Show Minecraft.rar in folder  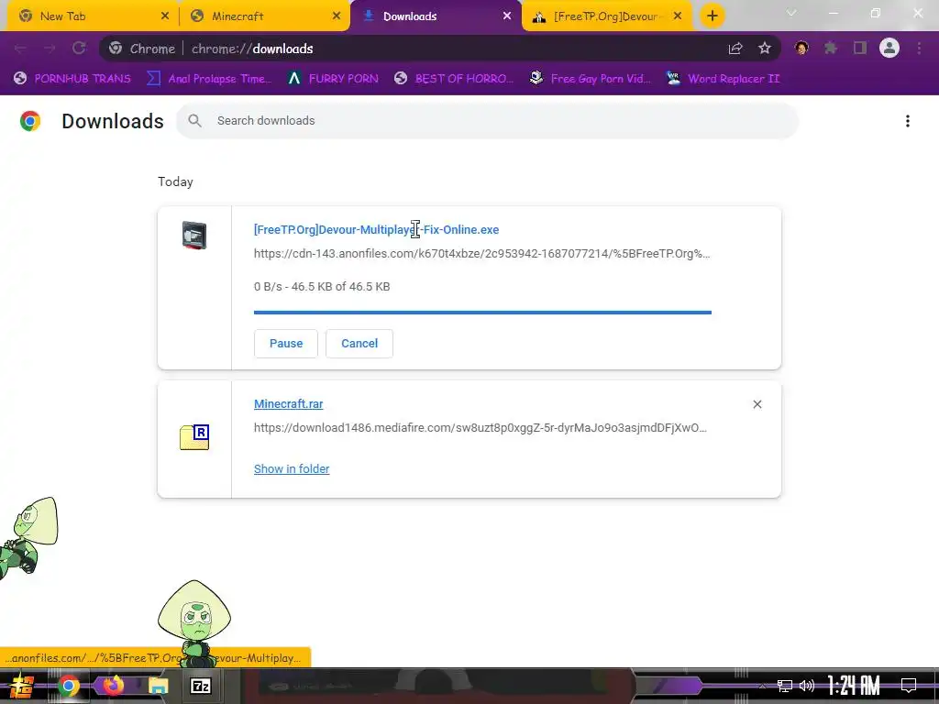pos(292,469)
